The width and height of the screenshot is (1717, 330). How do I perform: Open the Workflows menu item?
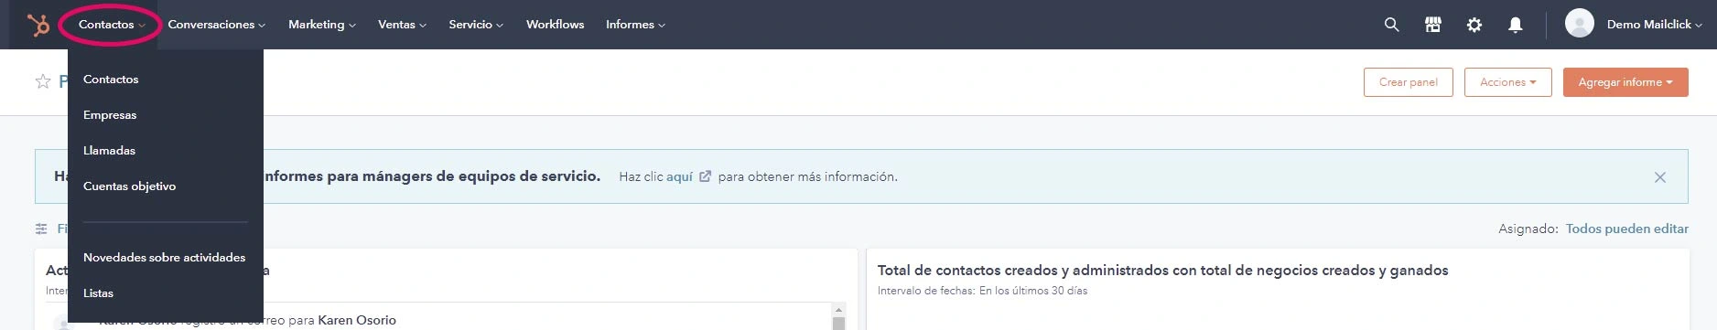(x=555, y=25)
